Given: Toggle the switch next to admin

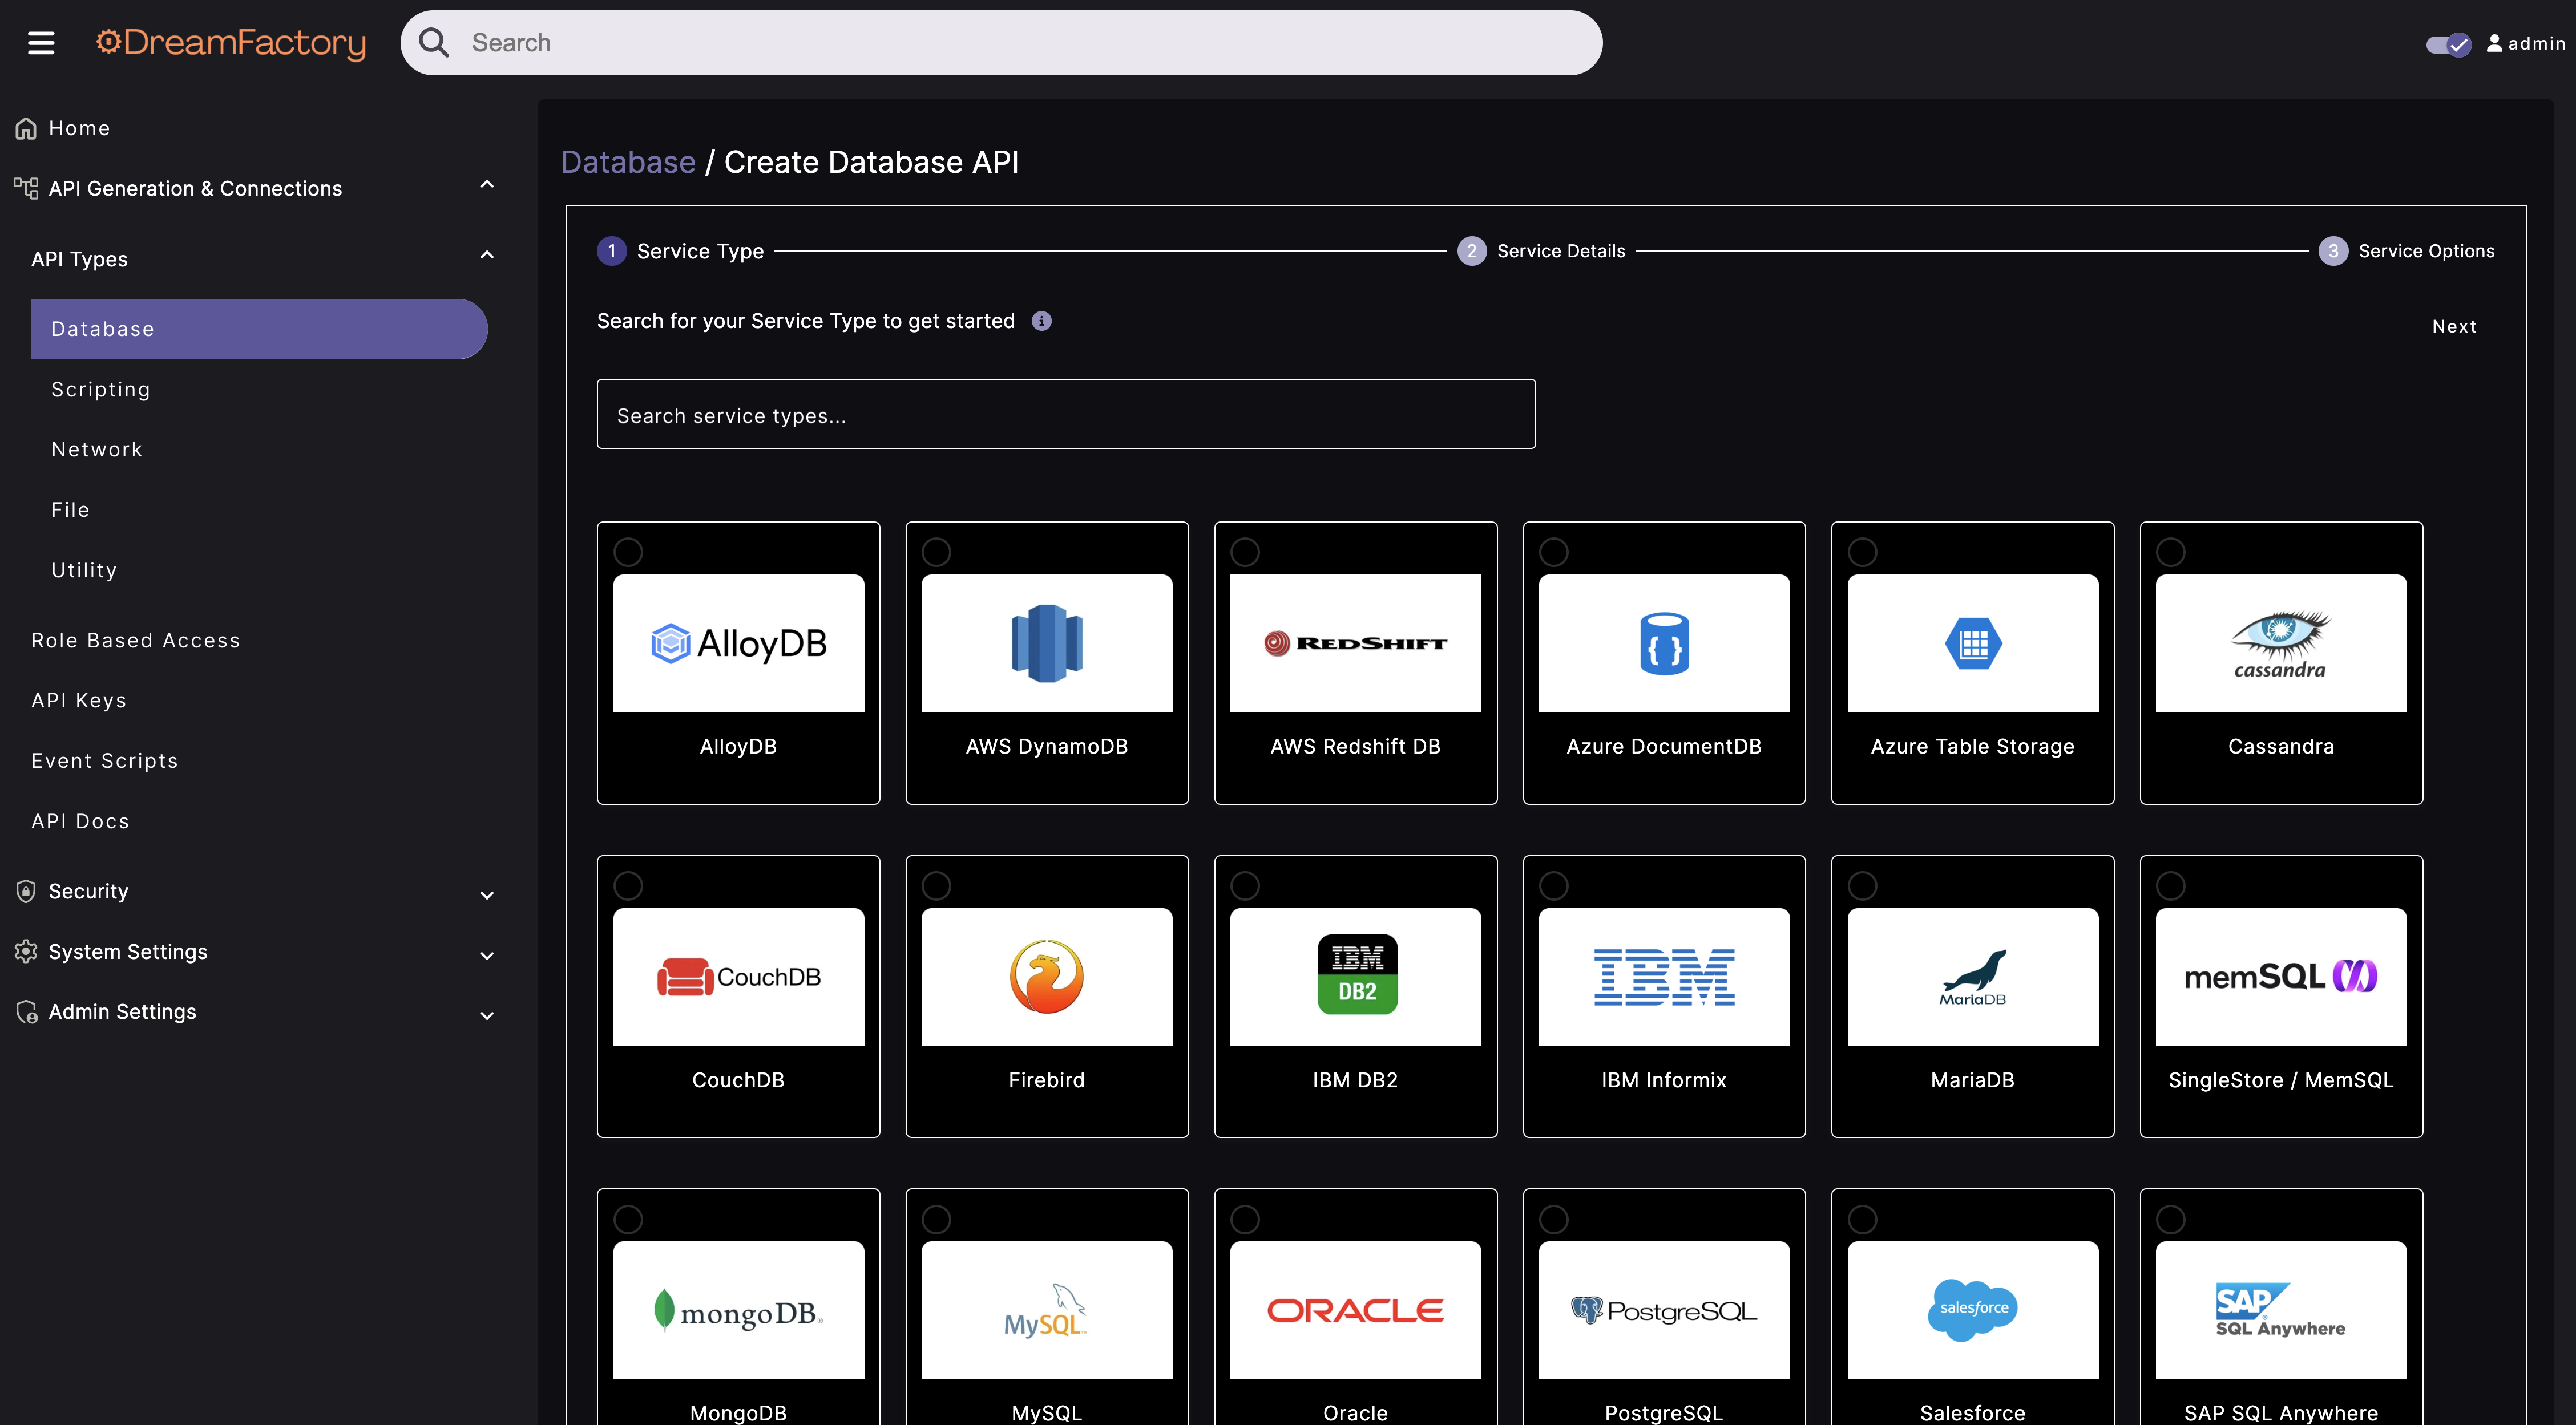Looking at the screenshot, I should [x=2447, y=43].
